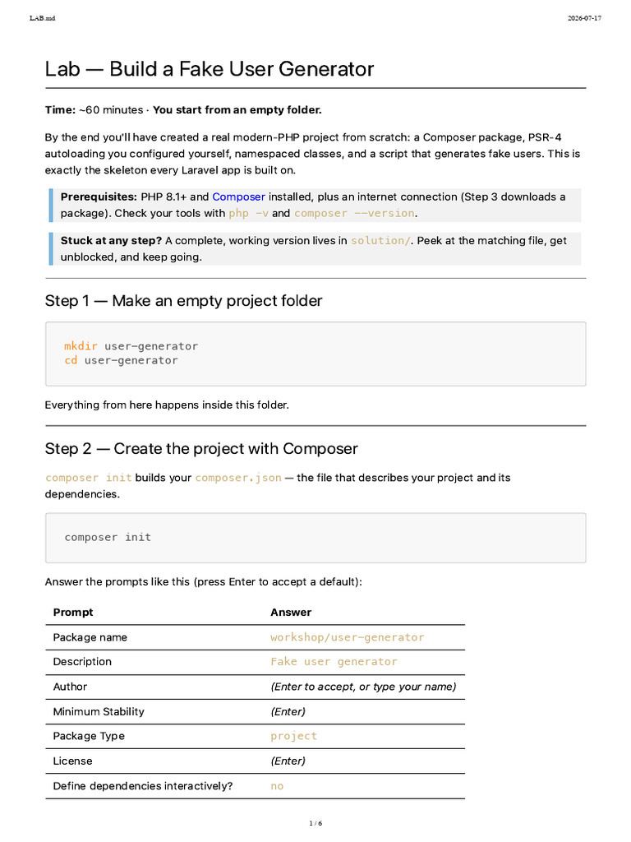631x842 pixels.
Task: Click the 'Step 1 — Make an empty project folder' heading
Action: point(183,301)
